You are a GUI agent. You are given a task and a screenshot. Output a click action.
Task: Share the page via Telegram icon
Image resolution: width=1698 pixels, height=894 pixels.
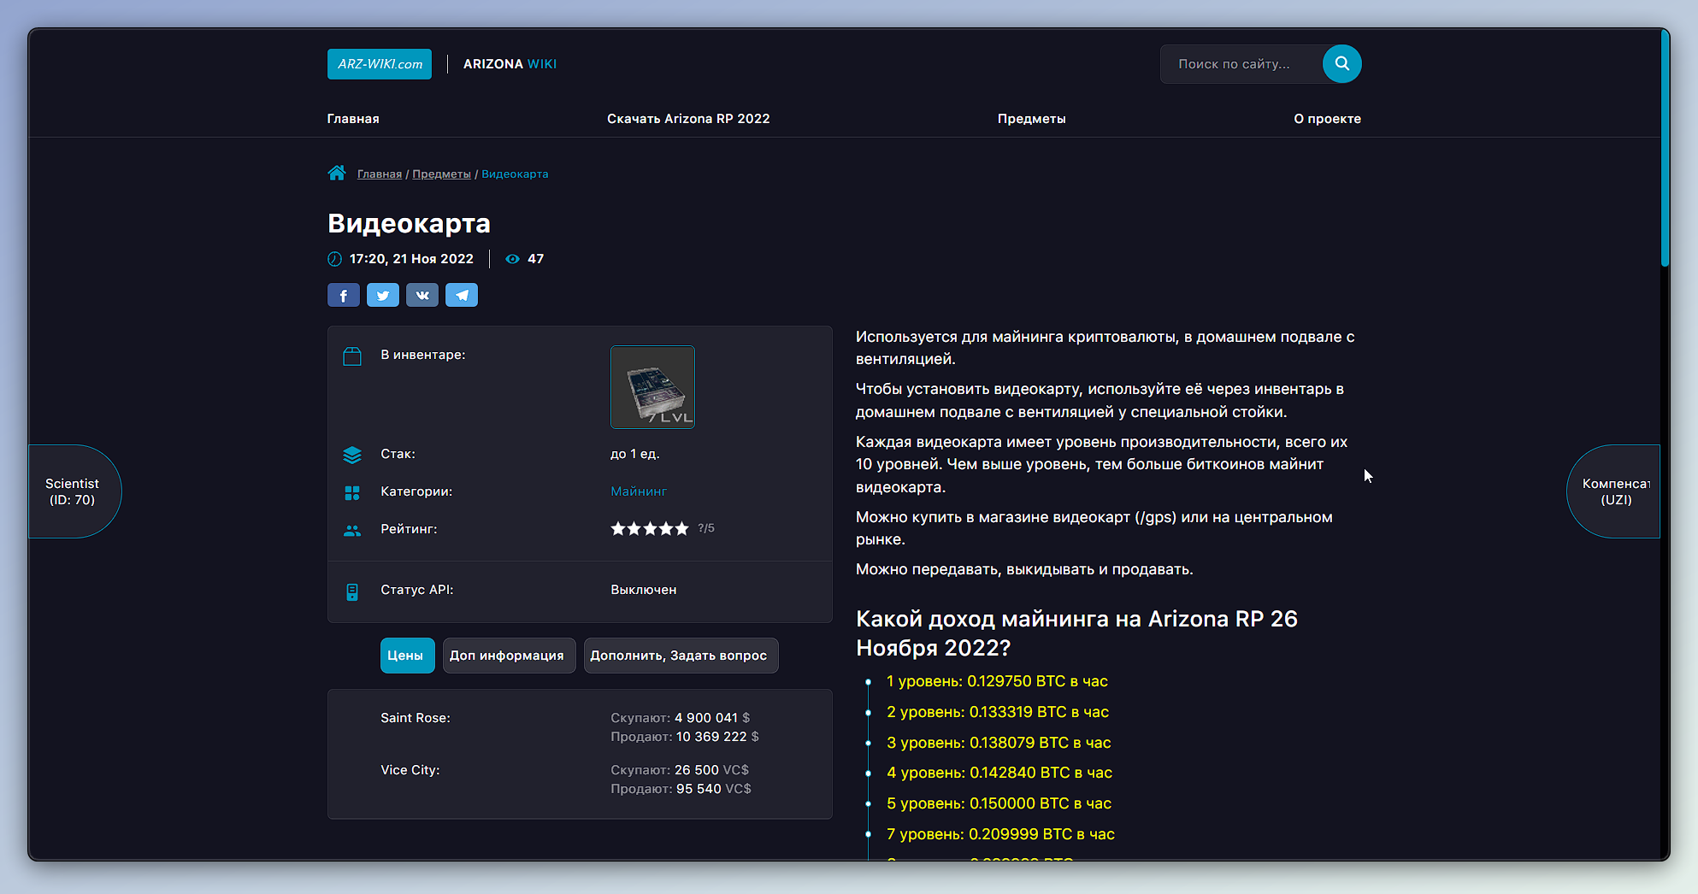point(462,295)
